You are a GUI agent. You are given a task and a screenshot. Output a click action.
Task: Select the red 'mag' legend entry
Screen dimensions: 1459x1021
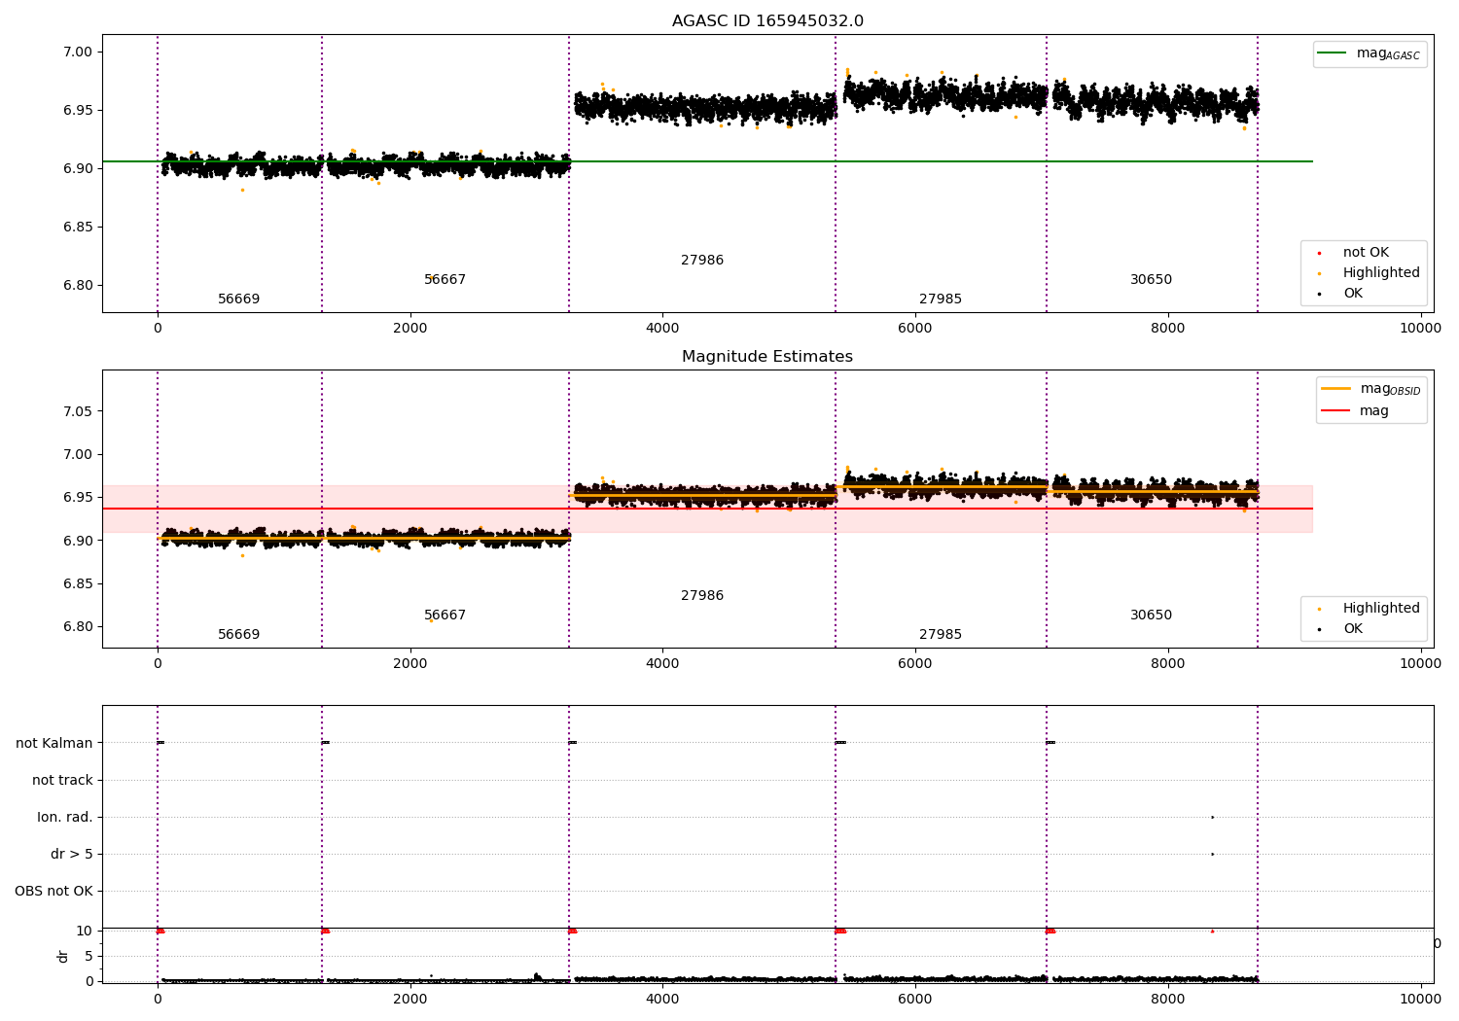click(x=1355, y=410)
